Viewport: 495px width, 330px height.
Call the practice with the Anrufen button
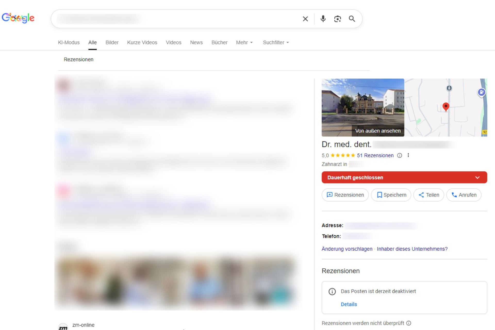tap(464, 195)
